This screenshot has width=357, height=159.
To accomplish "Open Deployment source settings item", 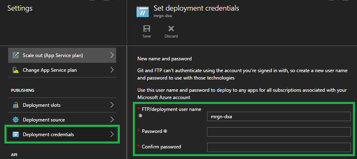I will pos(62,120).
